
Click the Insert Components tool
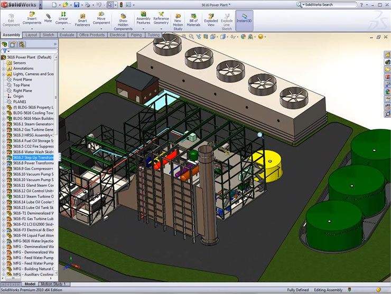32,18
